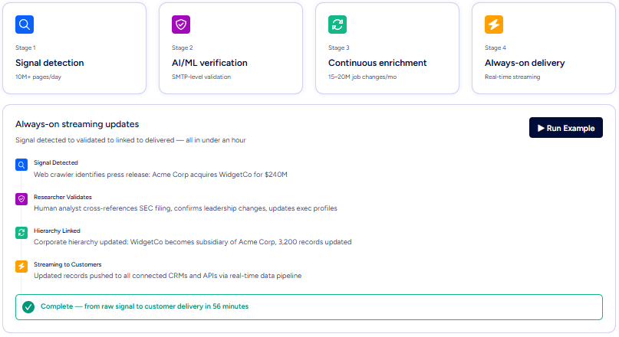Screen dimensions: 619x337
Task: Click the Updated records pushed to CRMs text
Action: point(168,276)
